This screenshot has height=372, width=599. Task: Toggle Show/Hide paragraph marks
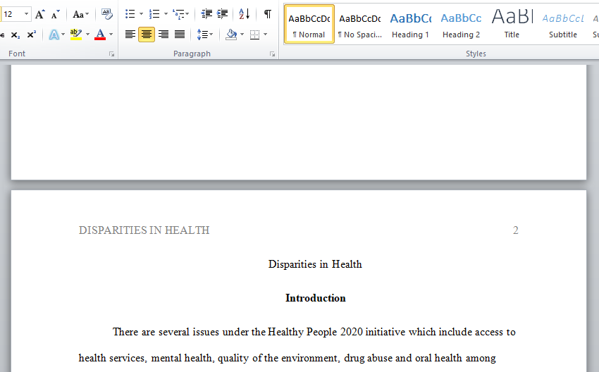268,15
